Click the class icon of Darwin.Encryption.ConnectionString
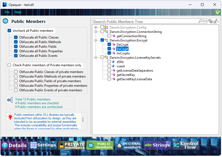The height and width of the screenshot is (157, 222). [x=106, y=32]
